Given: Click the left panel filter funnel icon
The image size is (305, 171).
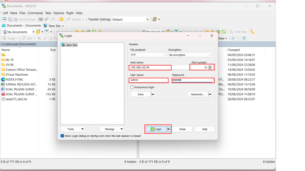Looking at the screenshot, I should coord(47,32).
